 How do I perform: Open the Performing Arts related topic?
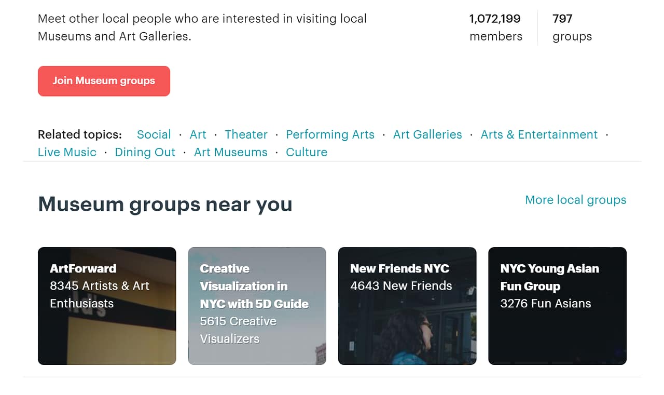330,134
